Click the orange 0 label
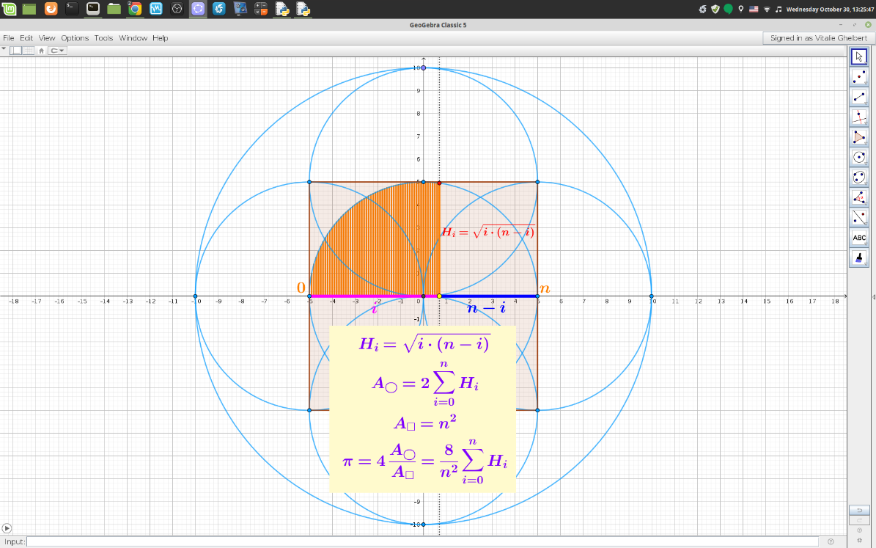The height and width of the screenshot is (548, 876). tap(301, 288)
